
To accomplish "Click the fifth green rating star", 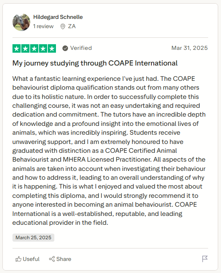I will coord(52,49).
